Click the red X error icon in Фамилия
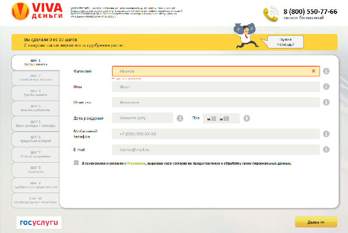348x233 pixels. (313, 71)
